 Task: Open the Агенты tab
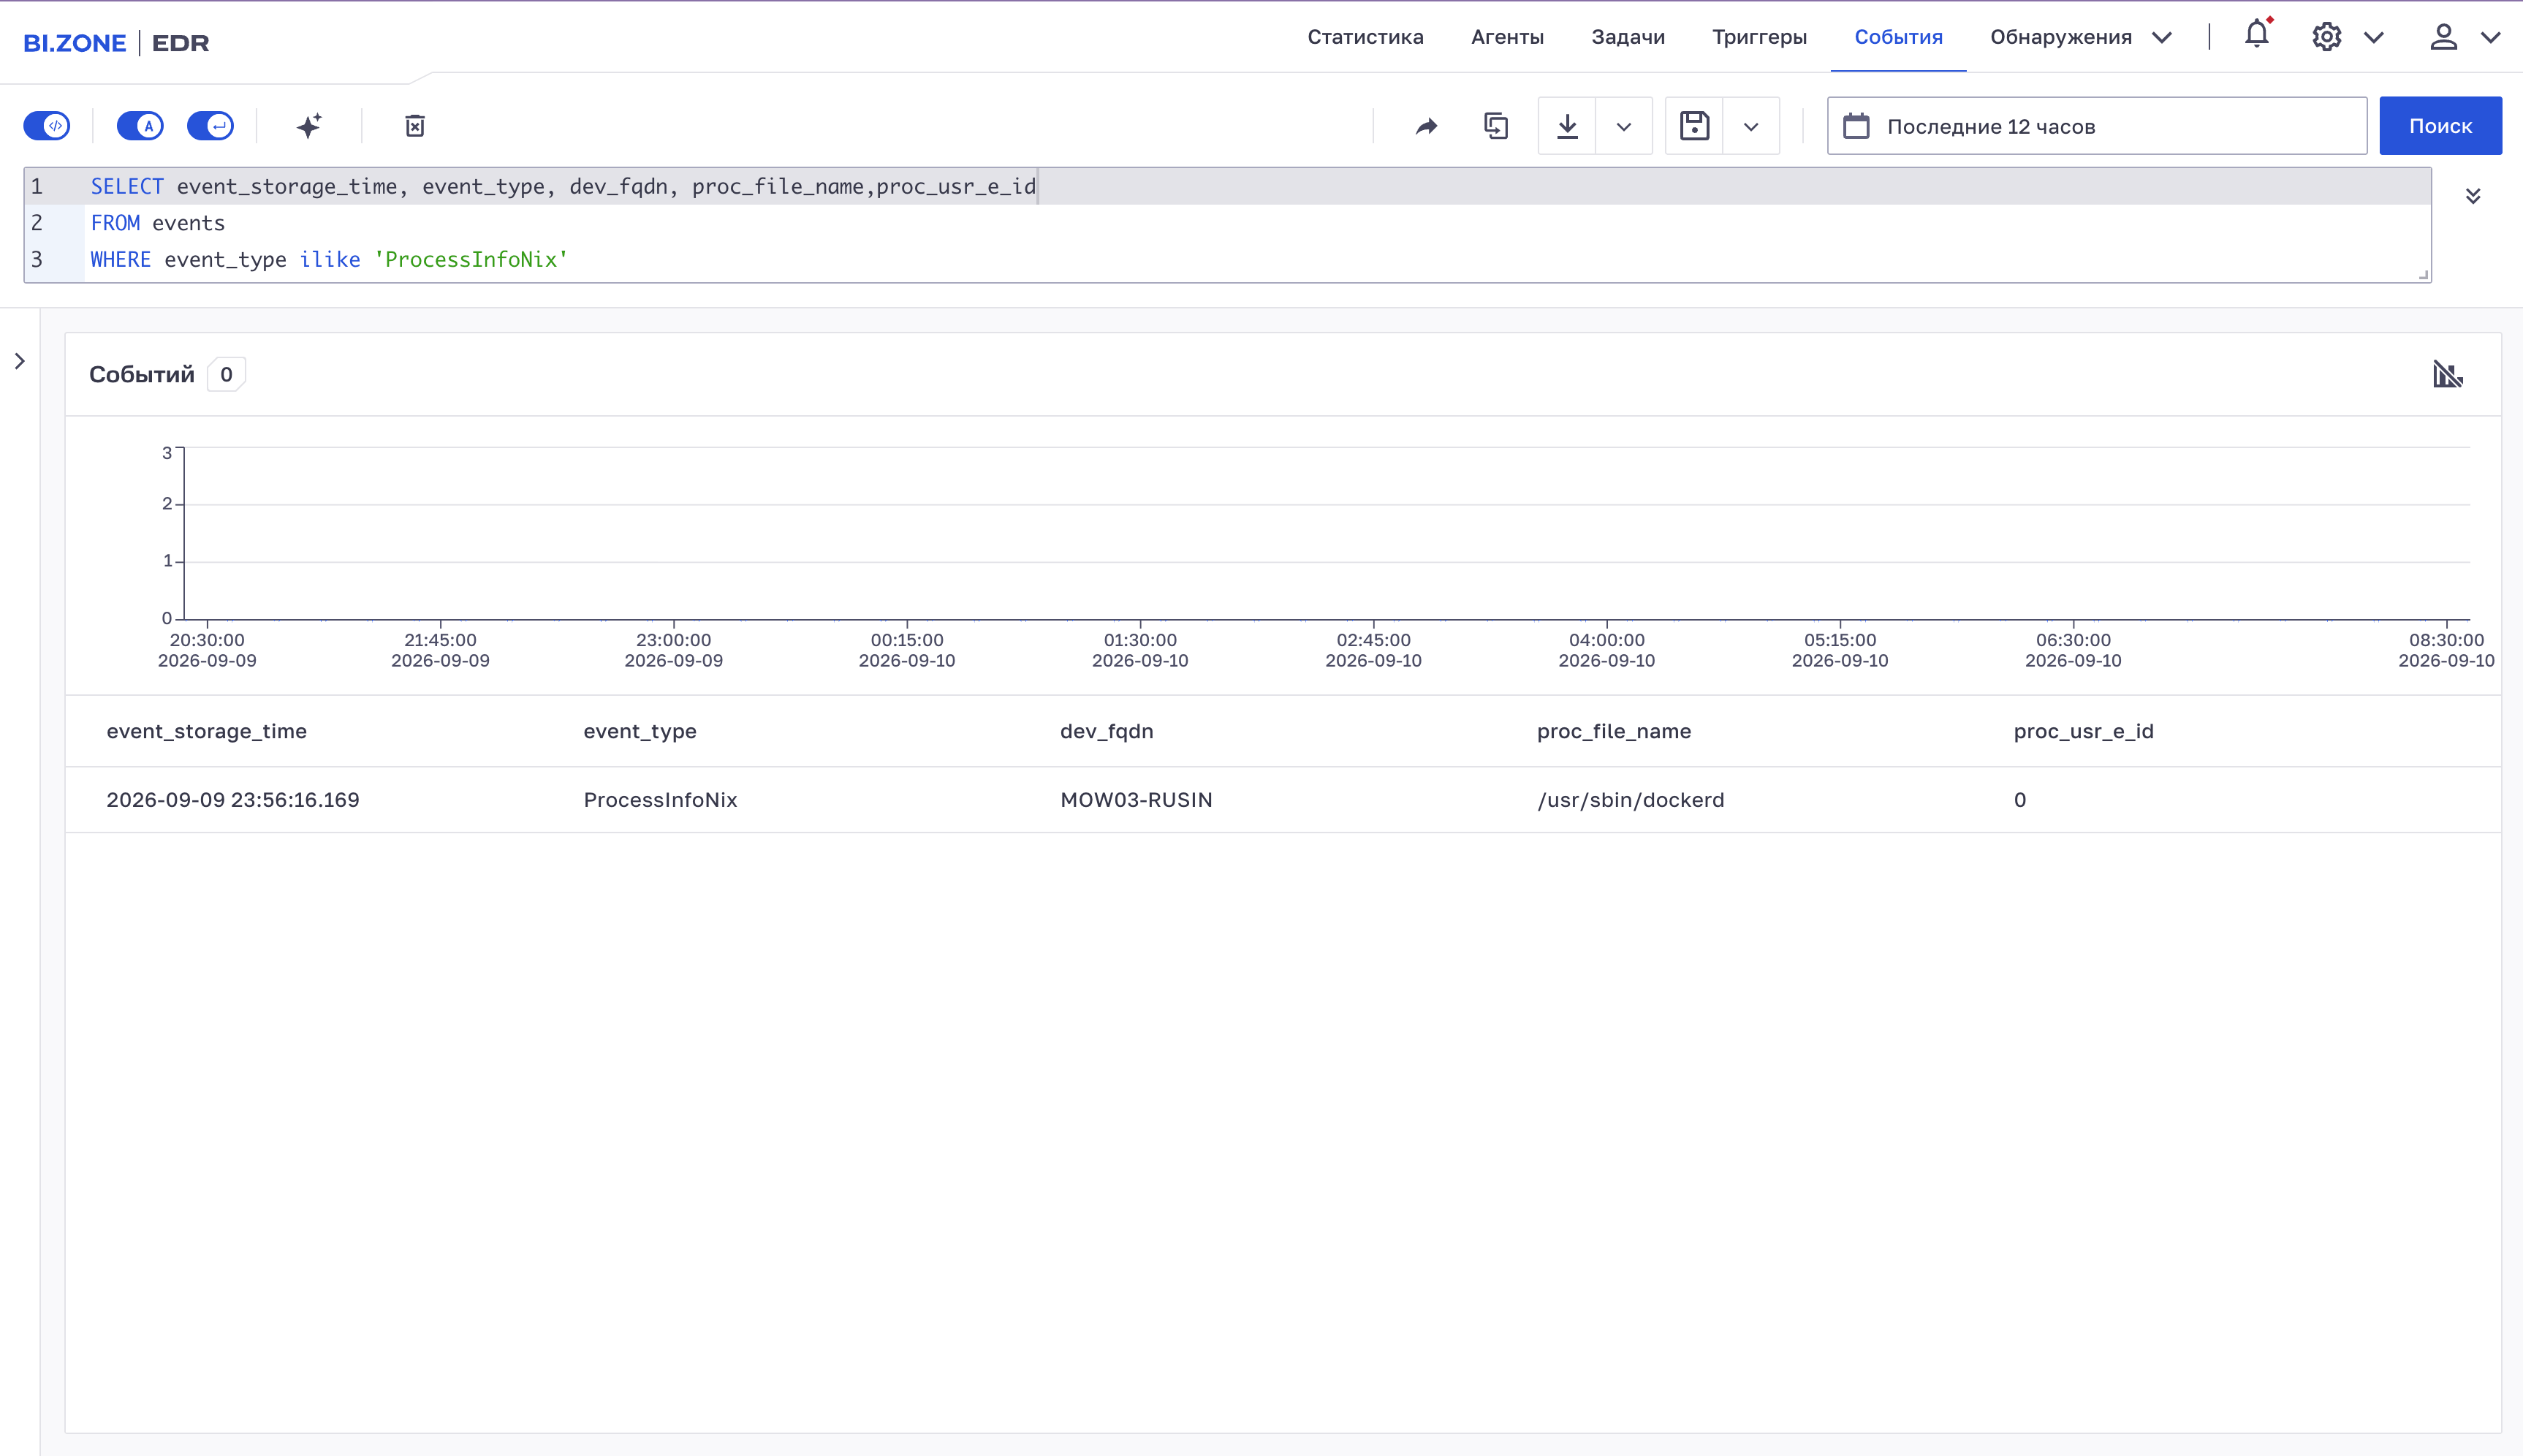click(1507, 37)
